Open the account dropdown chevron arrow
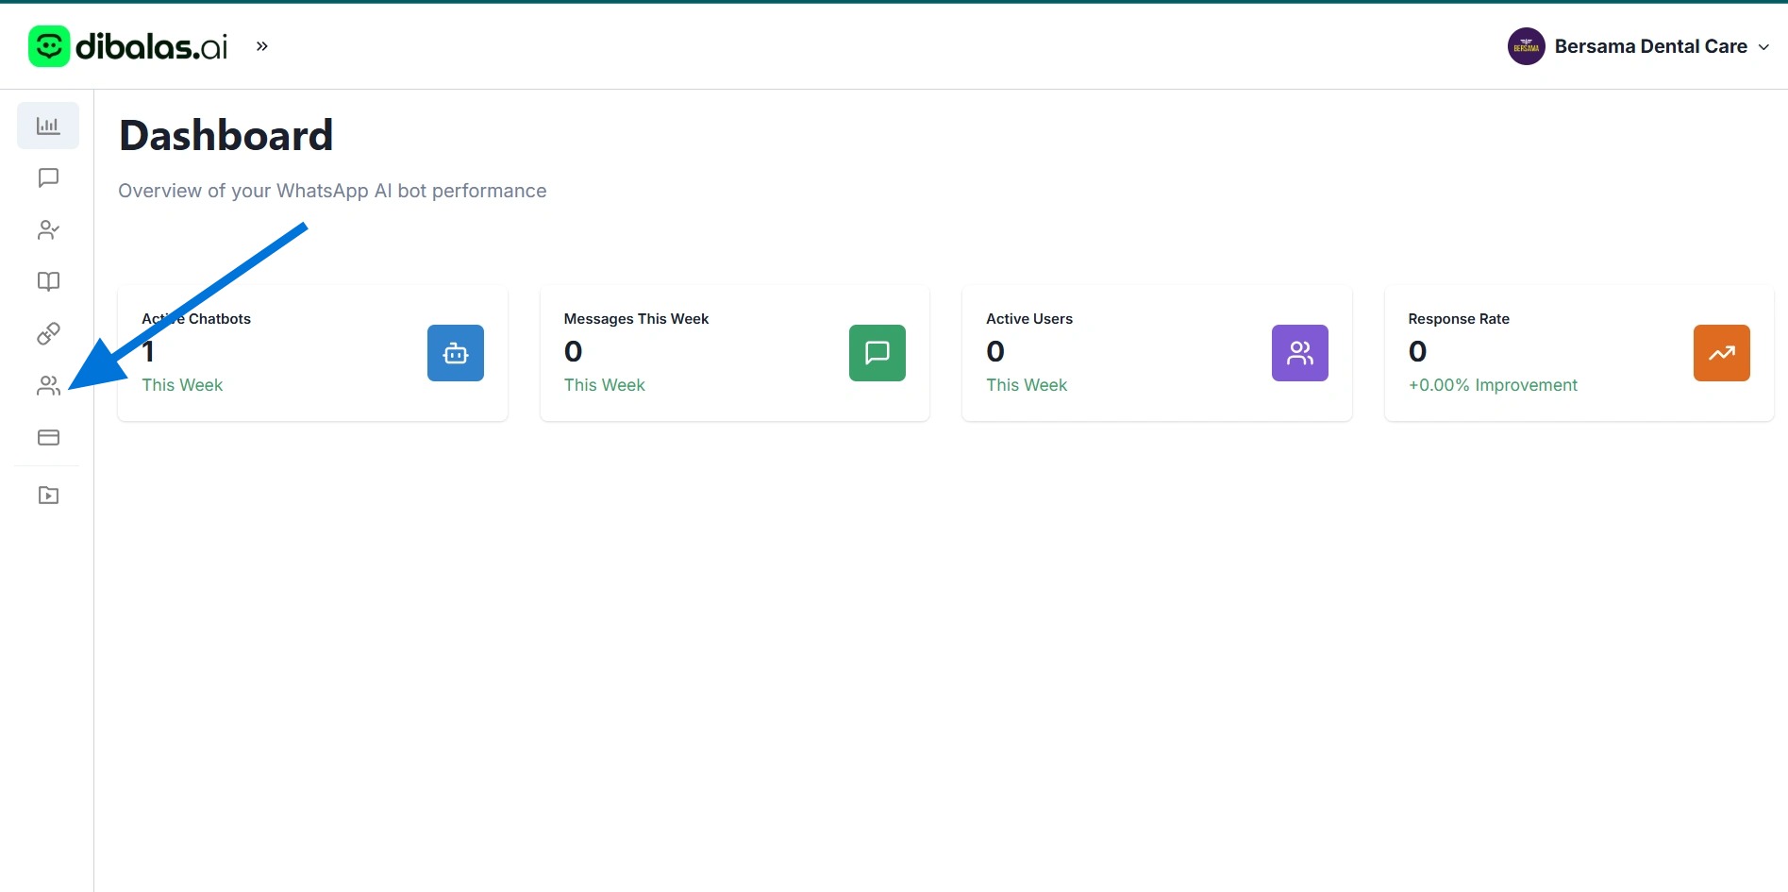The height and width of the screenshot is (892, 1788). [x=1763, y=47]
